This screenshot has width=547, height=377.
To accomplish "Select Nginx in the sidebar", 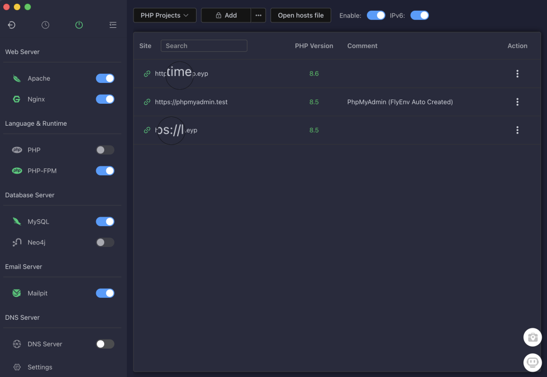I will click(x=36, y=99).
